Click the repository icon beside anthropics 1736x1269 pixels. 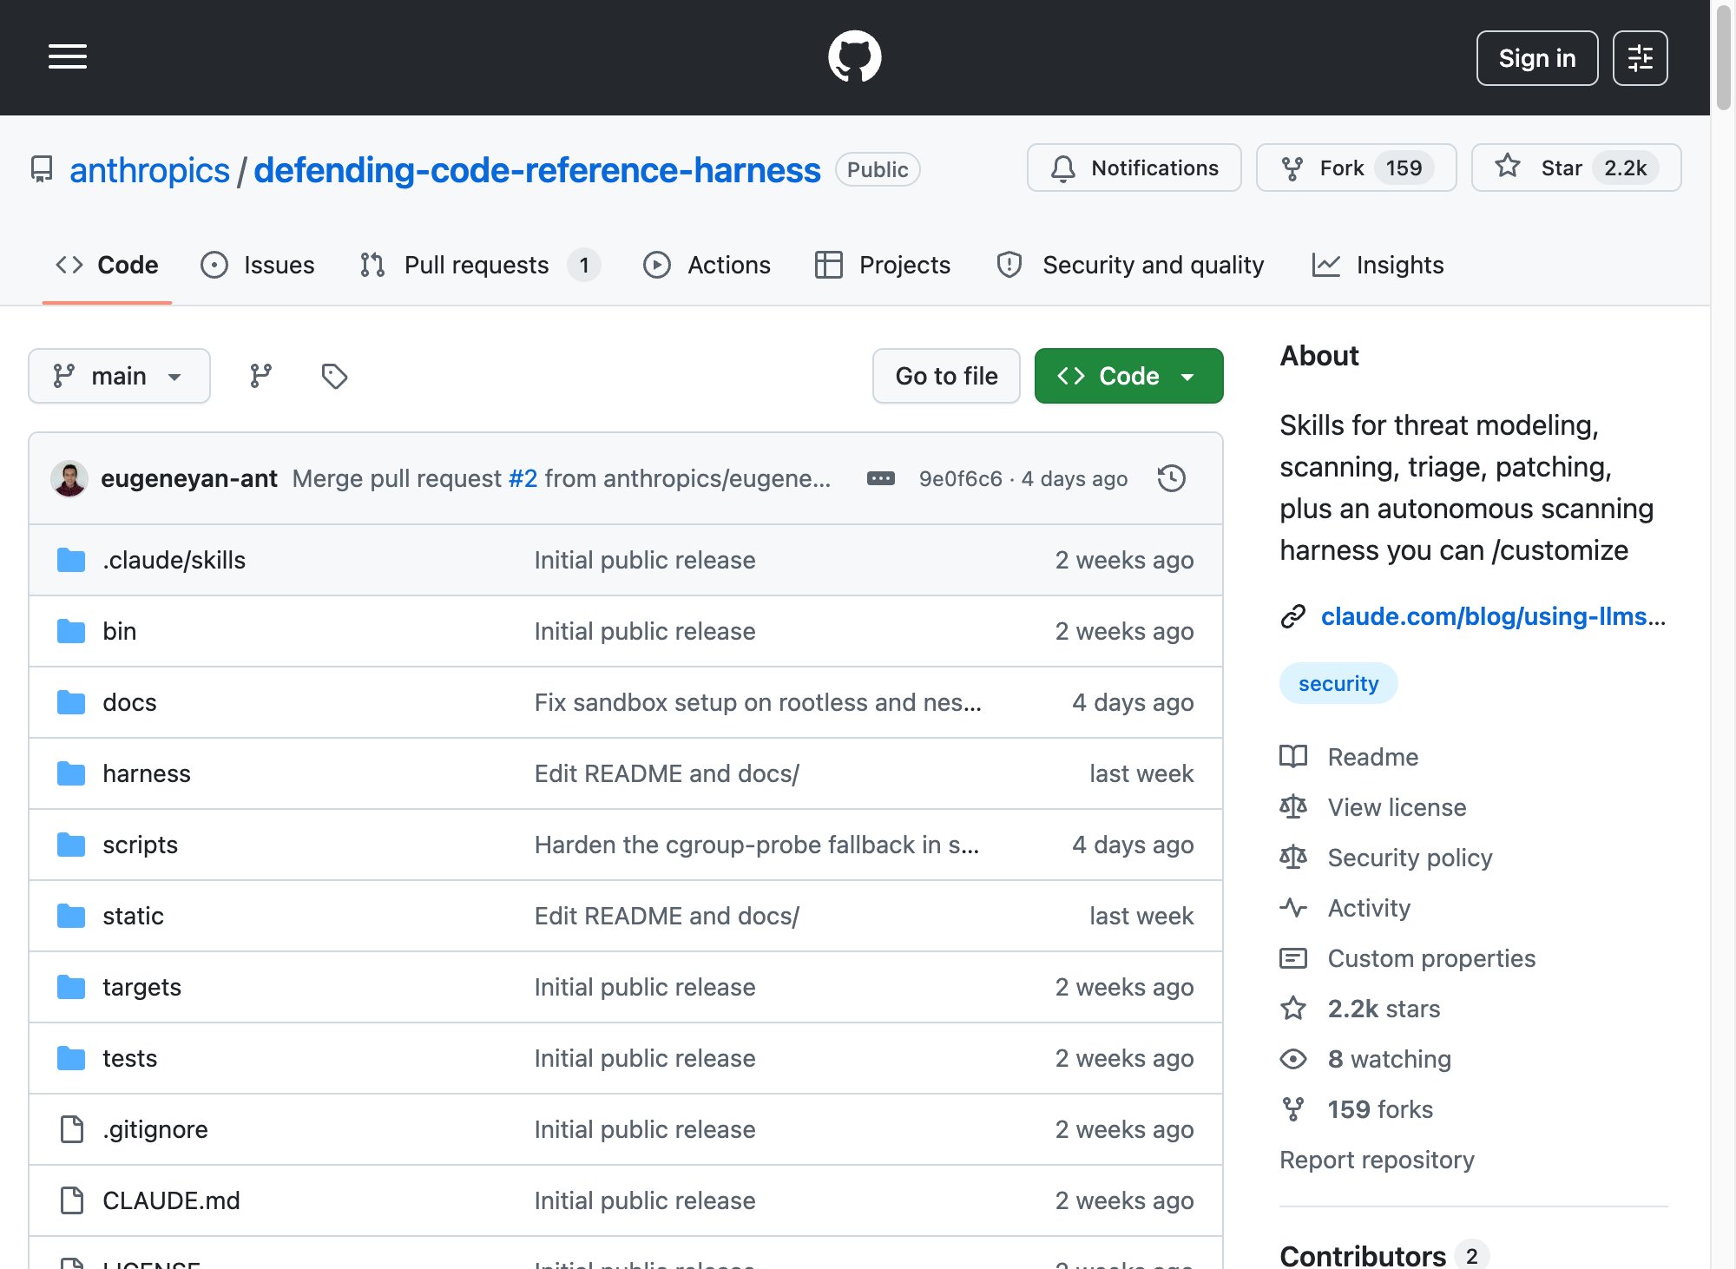pos(42,169)
